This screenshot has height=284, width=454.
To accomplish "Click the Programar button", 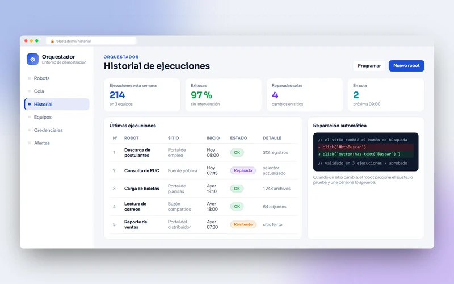I will click(369, 66).
